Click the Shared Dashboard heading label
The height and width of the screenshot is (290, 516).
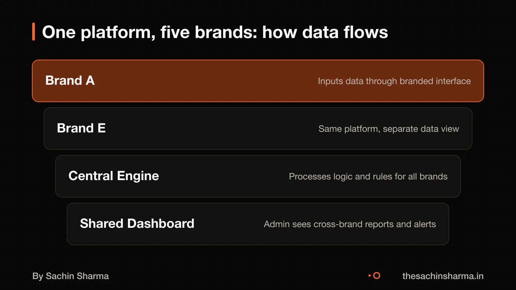pos(137,224)
